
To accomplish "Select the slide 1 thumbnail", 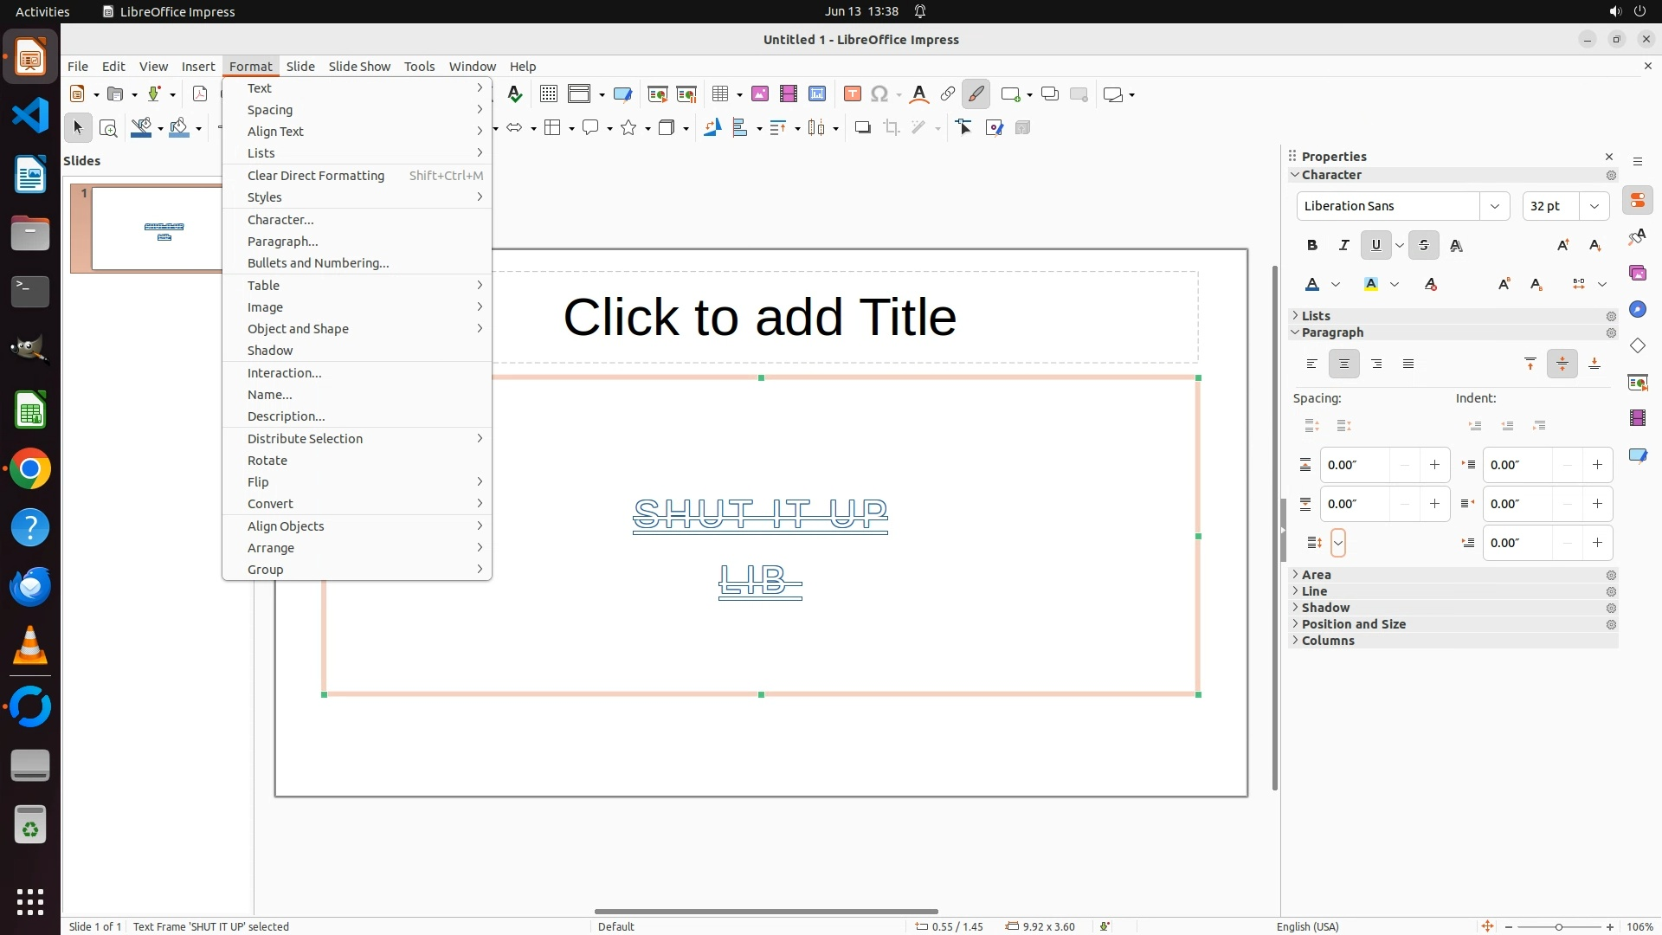I will coord(156,229).
